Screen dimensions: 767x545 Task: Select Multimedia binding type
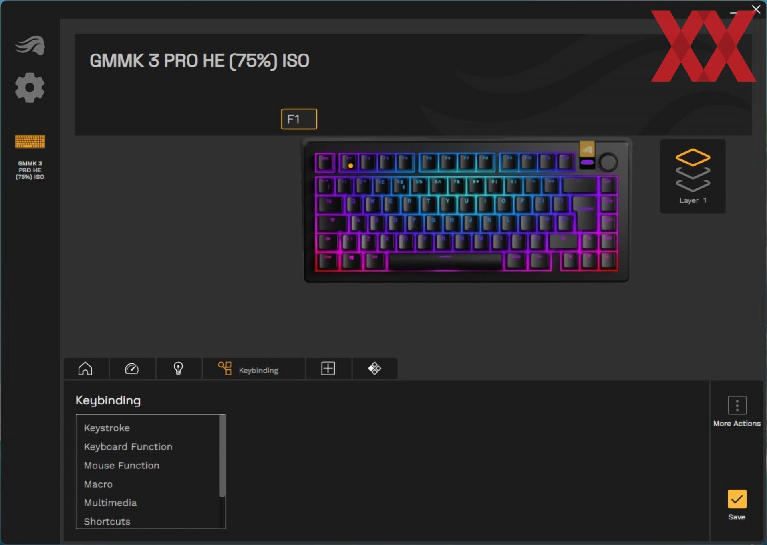[x=110, y=503]
